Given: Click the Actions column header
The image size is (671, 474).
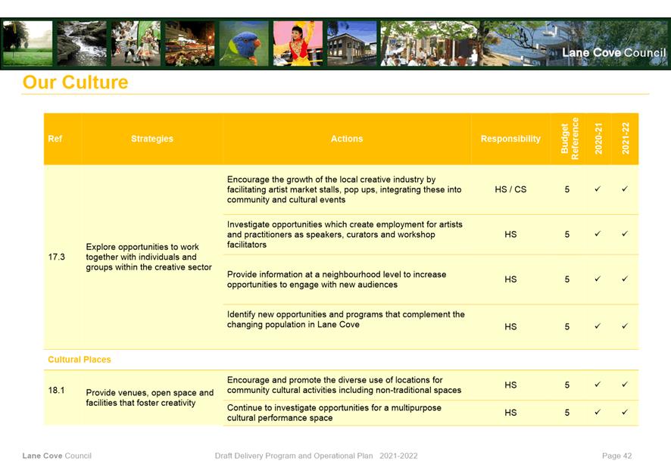Looking at the screenshot, I should (346, 139).
